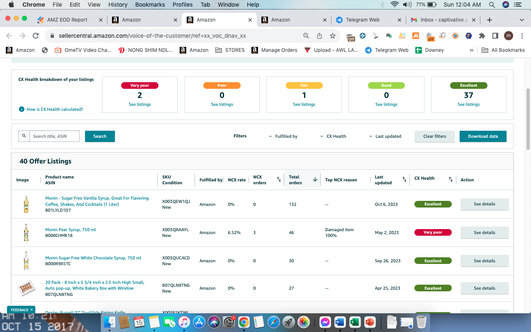Launch Safari from the Dock
The height and width of the screenshot is (332, 531).
point(274,322)
